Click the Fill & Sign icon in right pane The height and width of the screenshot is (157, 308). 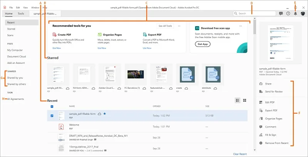pos(261,134)
